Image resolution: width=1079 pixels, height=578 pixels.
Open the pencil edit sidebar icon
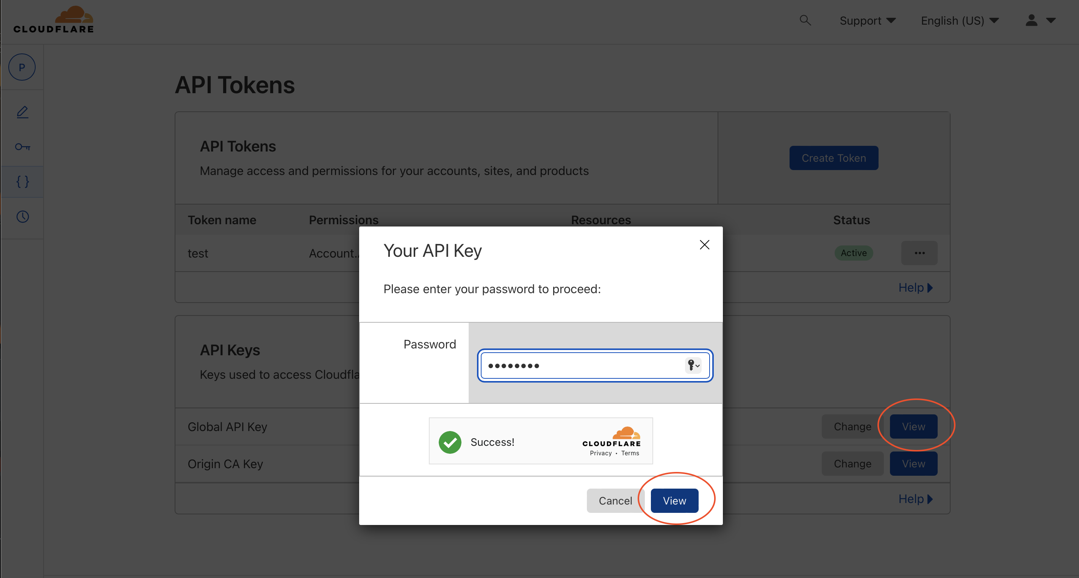(x=23, y=112)
